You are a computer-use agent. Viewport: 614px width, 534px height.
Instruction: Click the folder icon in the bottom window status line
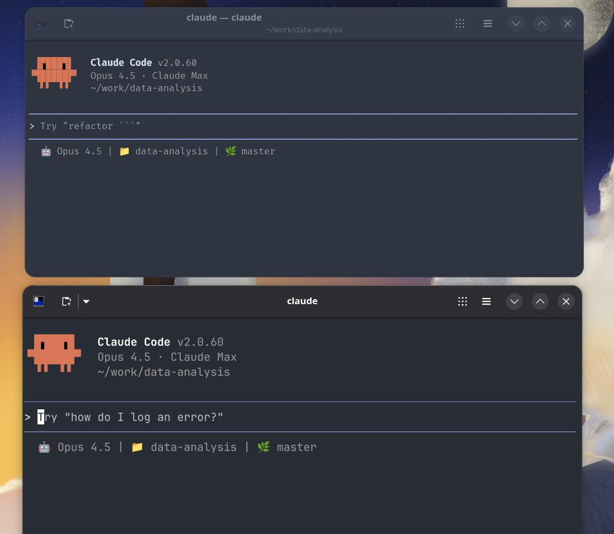tap(137, 447)
